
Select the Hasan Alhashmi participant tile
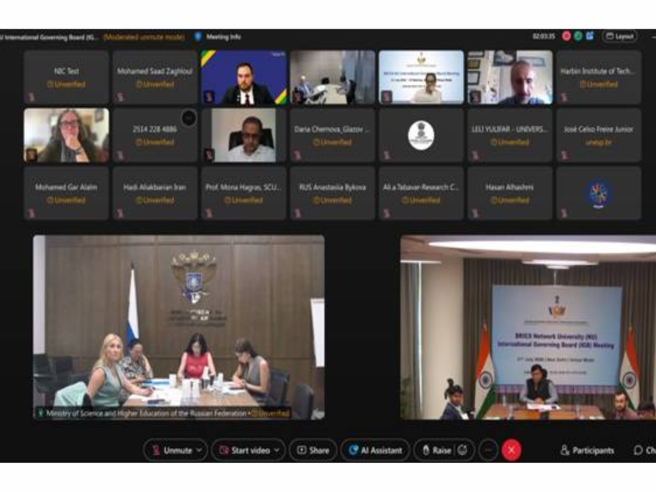(x=510, y=193)
